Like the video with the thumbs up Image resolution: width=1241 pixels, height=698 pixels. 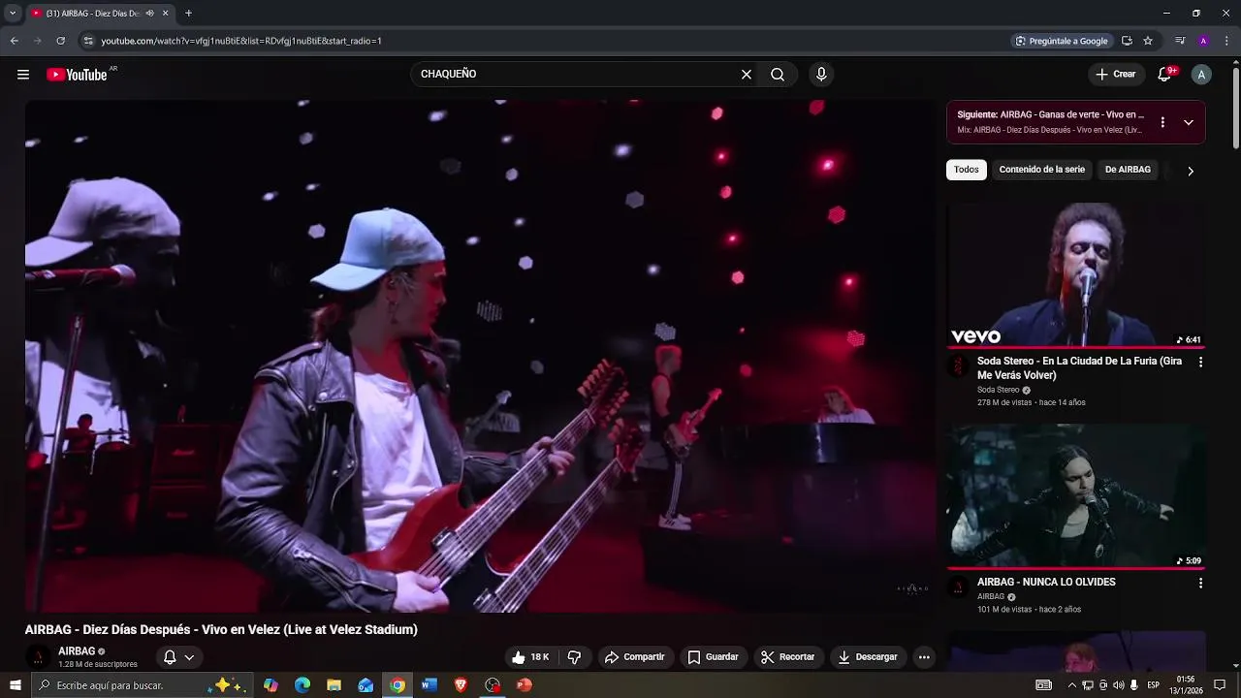(530, 657)
